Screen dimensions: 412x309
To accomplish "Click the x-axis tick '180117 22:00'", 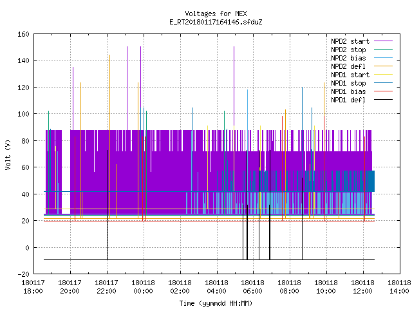I will click(106, 287).
